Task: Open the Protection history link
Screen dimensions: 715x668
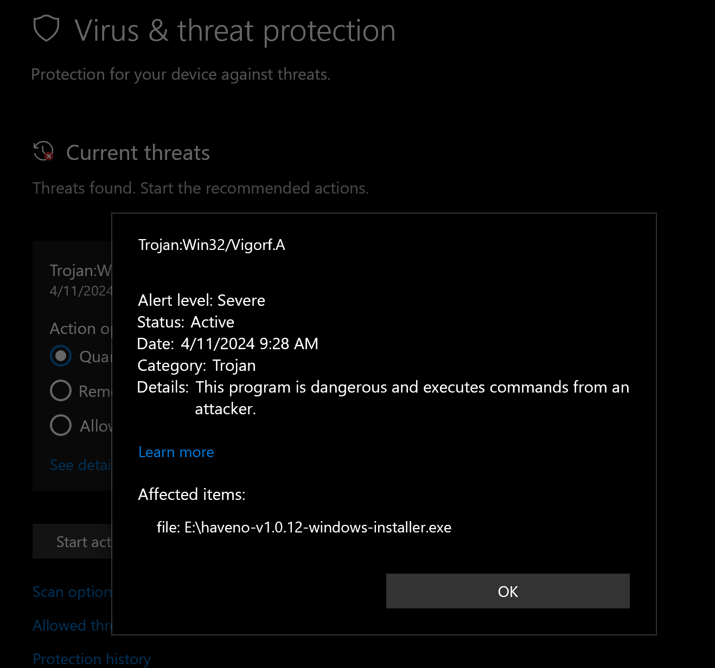Action: click(92, 659)
